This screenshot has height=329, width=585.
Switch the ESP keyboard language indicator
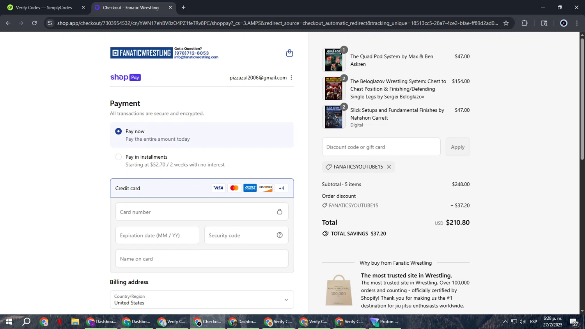tap(534, 322)
